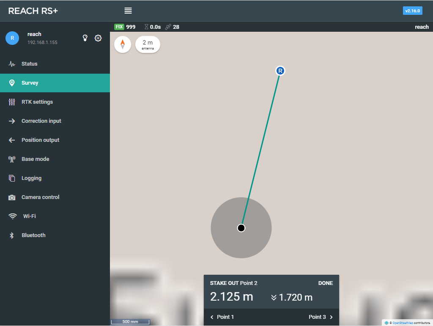Click the green FIX status badge
The height and width of the screenshot is (326, 433).
119,27
